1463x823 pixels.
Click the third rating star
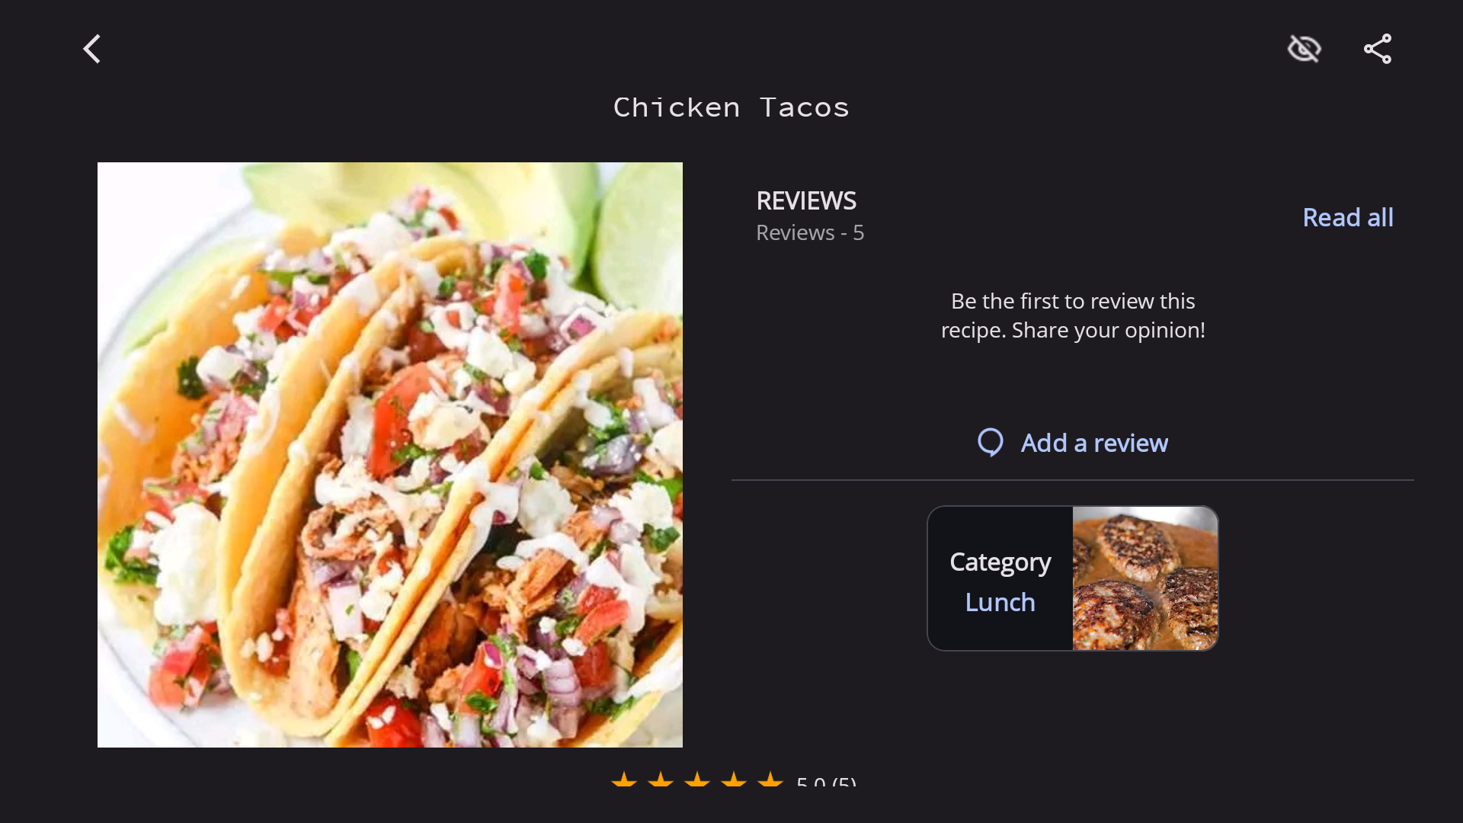697,780
